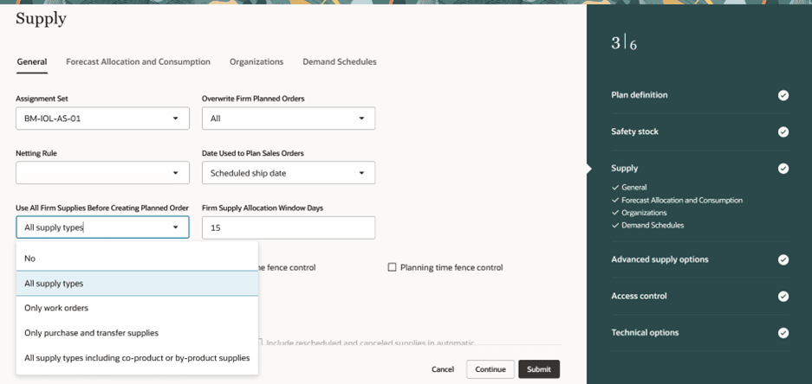Click the Continue button
This screenshot has height=384, width=812.
490,369
